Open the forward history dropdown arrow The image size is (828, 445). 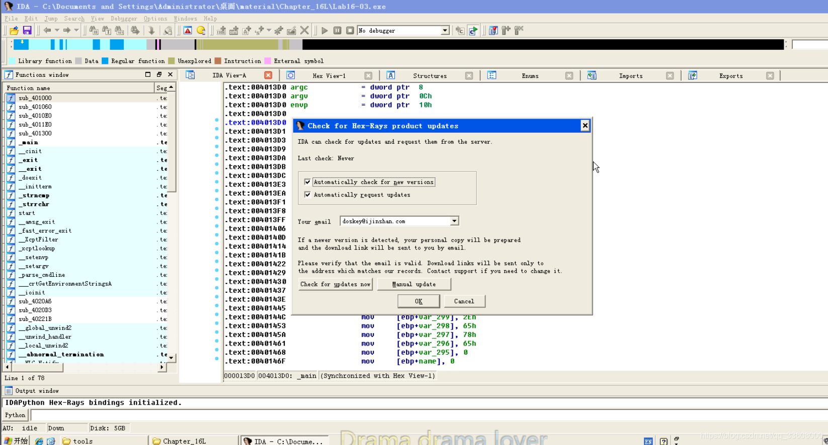pos(76,31)
